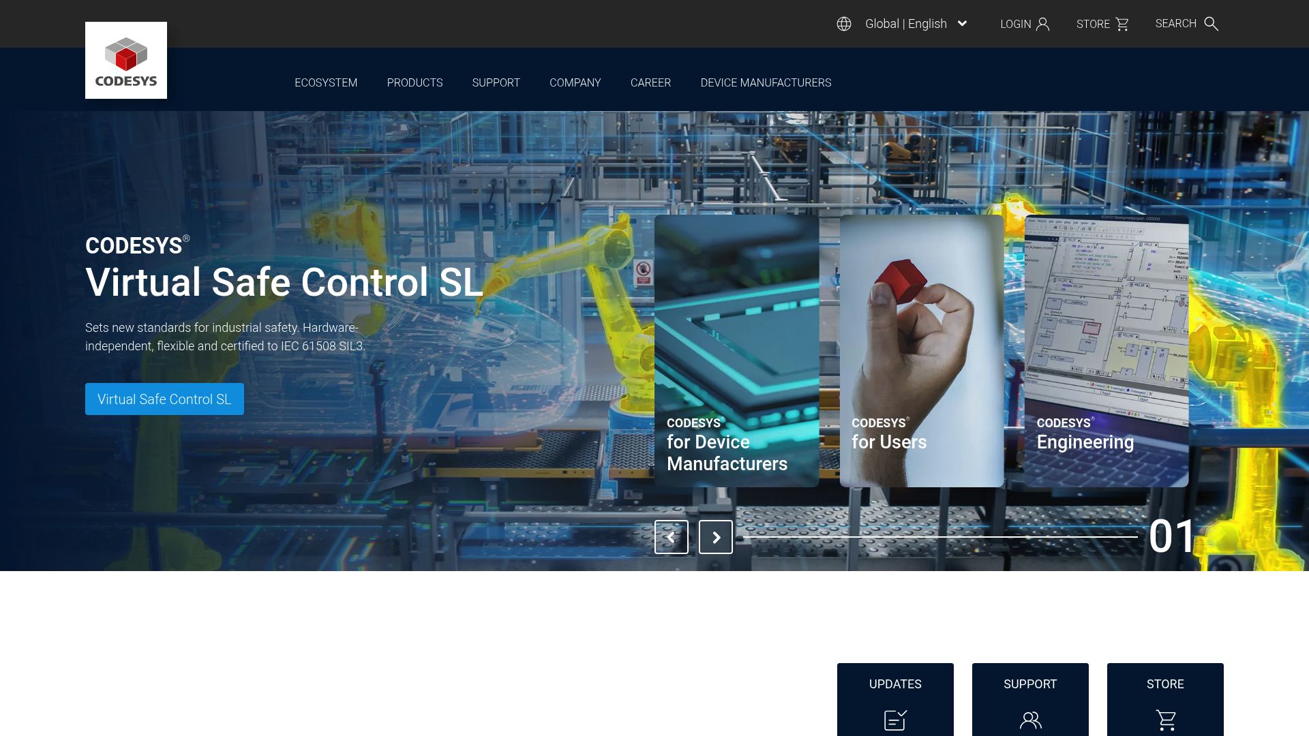Click the search magnifier icon
This screenshot has height=736, width=1309.
(x=1211, y=24)
